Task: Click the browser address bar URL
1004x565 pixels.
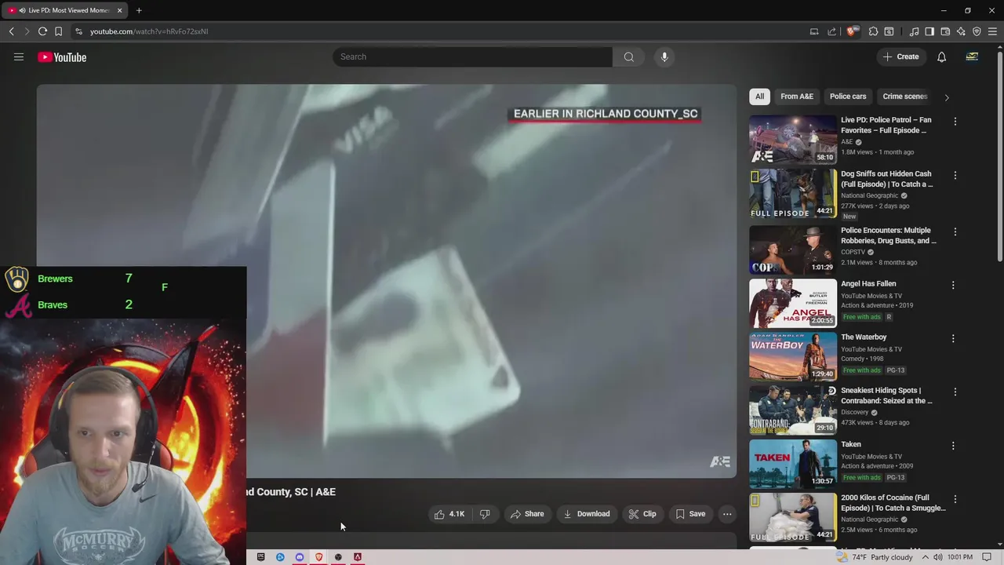Action: 149,31
